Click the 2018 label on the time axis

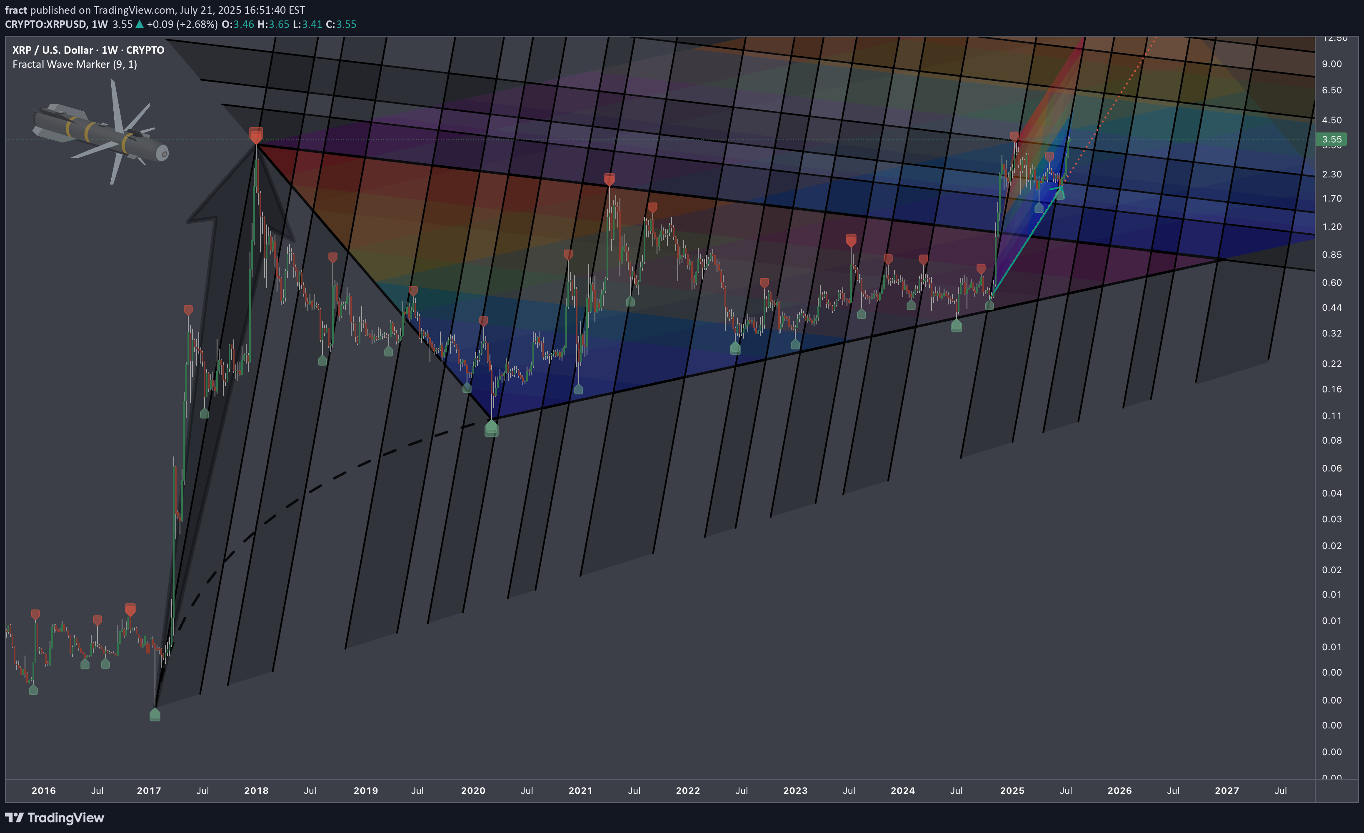tap(256, 791)
